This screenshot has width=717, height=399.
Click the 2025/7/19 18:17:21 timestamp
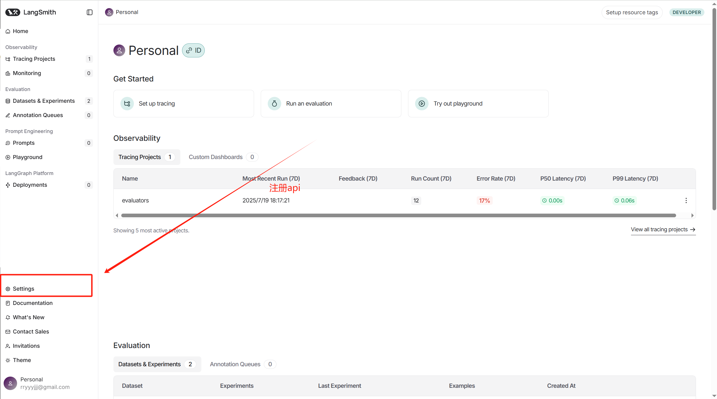pos(266,200)
